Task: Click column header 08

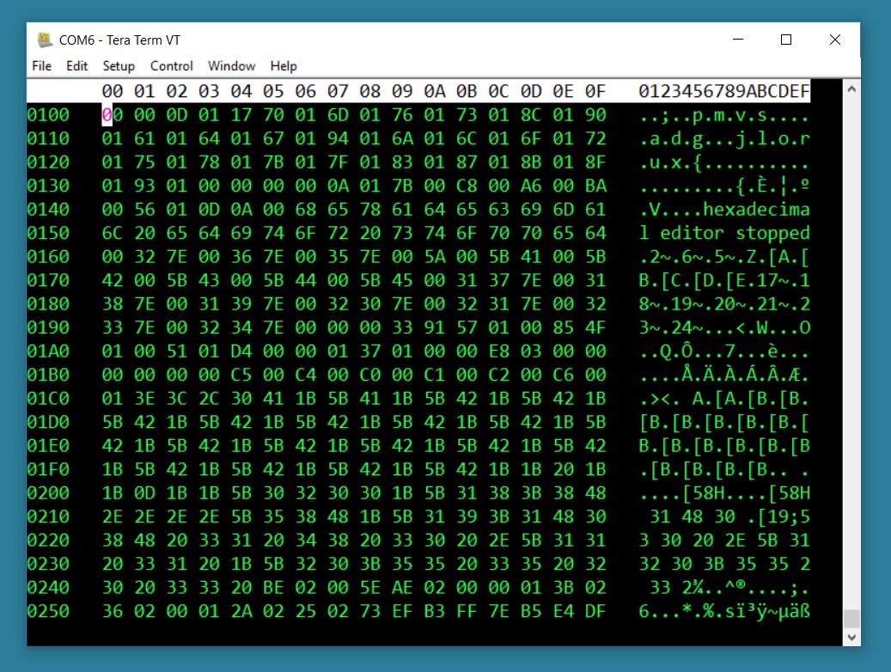Action: (x=370, y=92)
